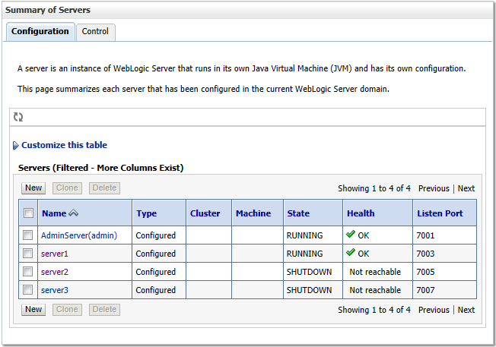
Task: Switch to the Configuration tab
Action: [x=40, y=32]
